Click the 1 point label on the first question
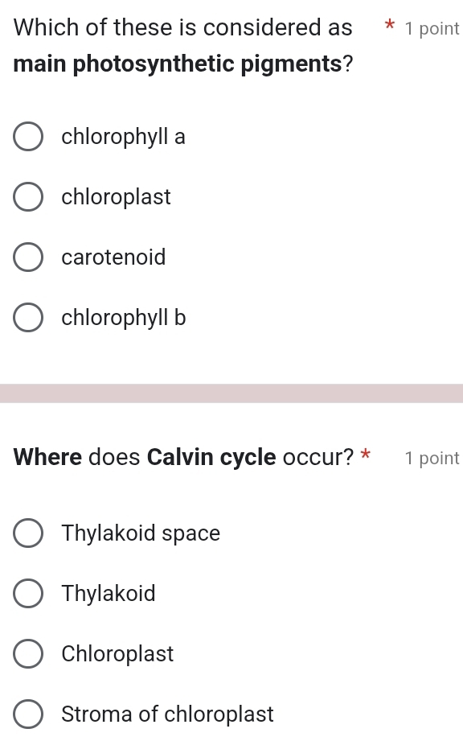This screenshot has width=463, height=737. click(x=430, y=28)
